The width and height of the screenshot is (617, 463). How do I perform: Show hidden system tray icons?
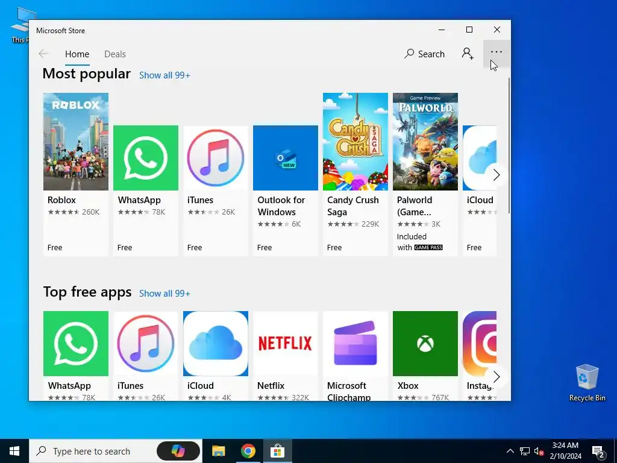pos(510,451)
